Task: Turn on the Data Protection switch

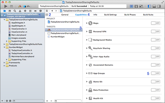Action: 156,90
